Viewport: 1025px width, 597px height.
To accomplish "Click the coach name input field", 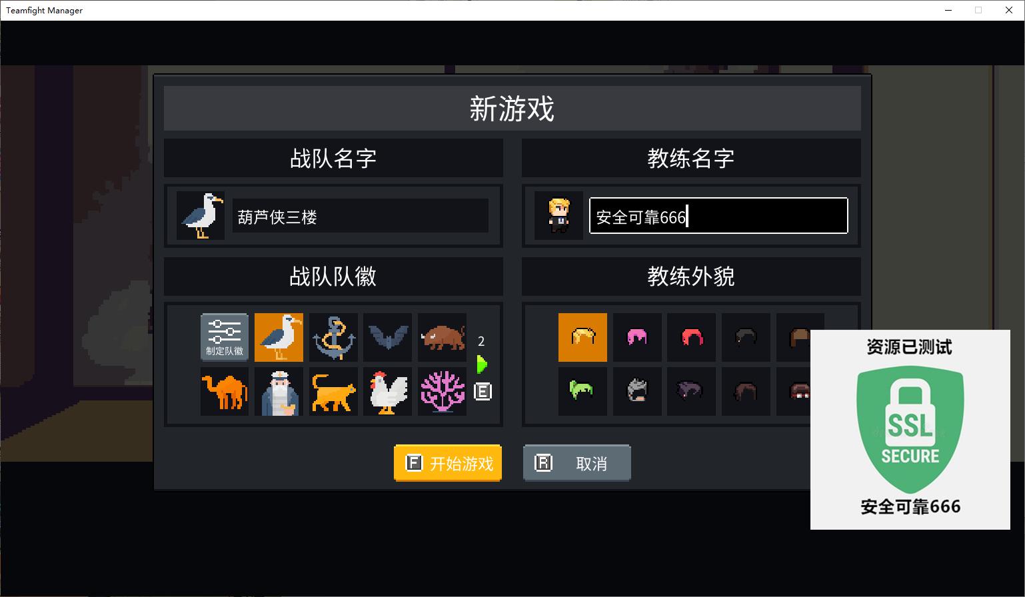I will point(718,216).
